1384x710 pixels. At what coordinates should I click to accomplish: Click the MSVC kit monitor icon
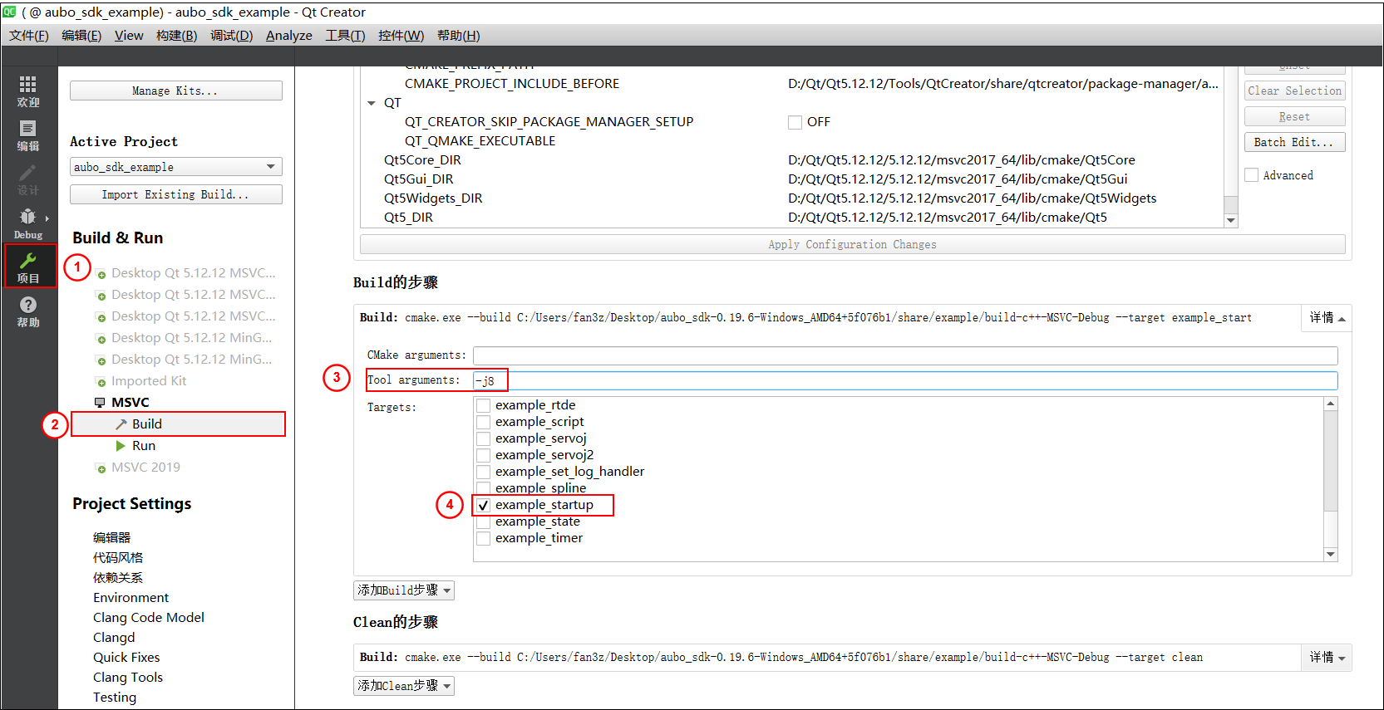[x=100, y=403]
